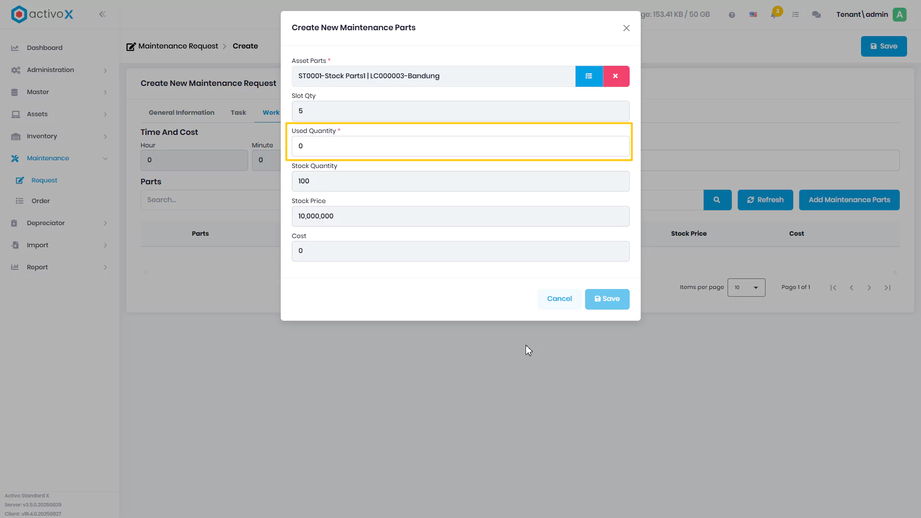
Task: Browse asset parts with the list icon button
Action: coord(589,76)
